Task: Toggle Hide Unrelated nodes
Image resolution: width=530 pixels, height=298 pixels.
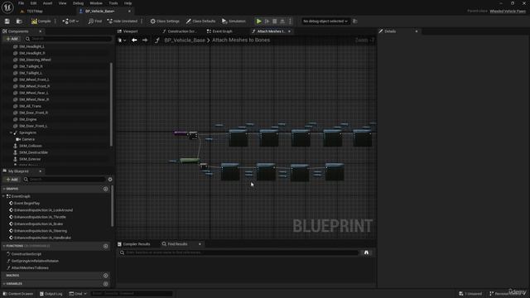Action: [x=123, y=22]
